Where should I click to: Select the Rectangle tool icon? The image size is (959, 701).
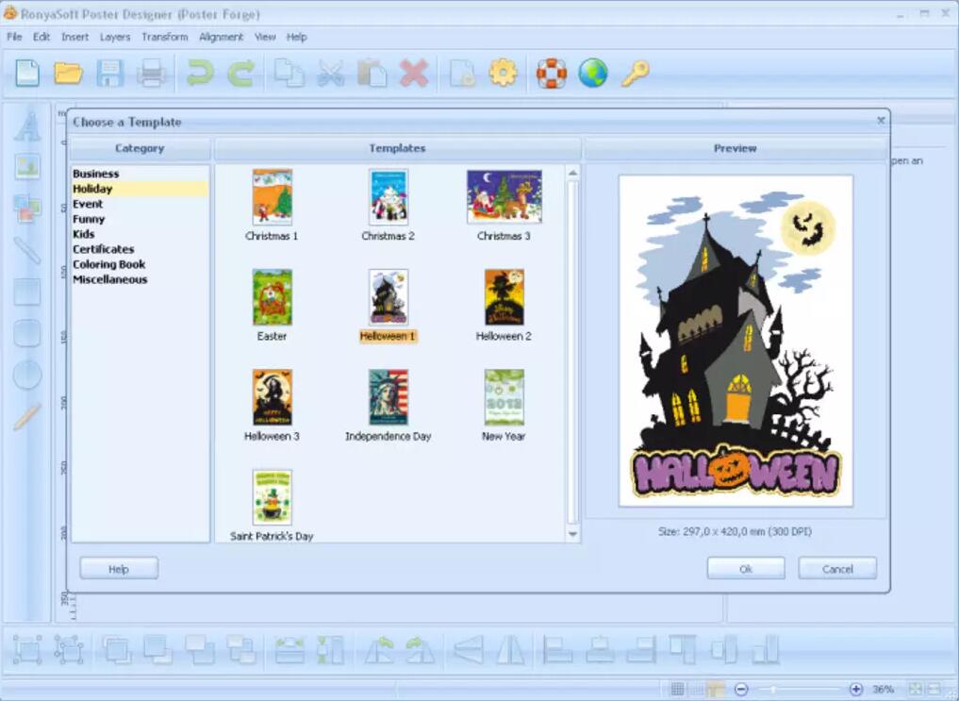(x=27, y=292)
